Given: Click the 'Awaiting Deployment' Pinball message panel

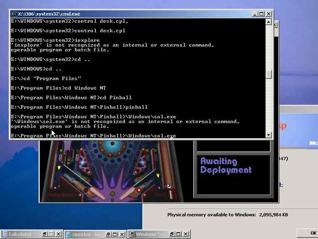Looking at the screenshot, I should click(233, 174).
